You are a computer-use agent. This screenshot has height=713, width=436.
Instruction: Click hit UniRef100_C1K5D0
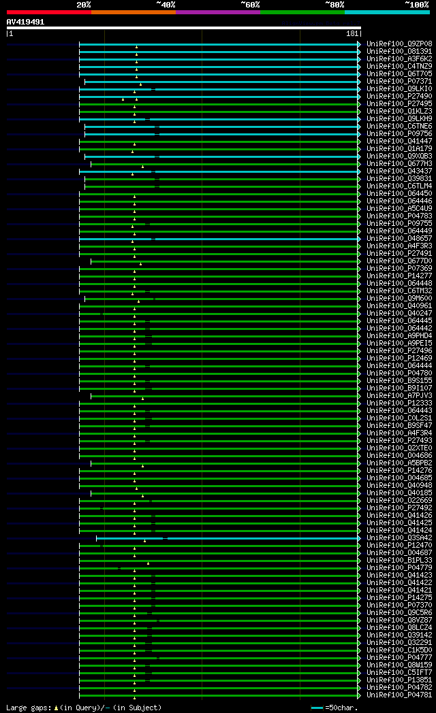click(x=400, y=650)
